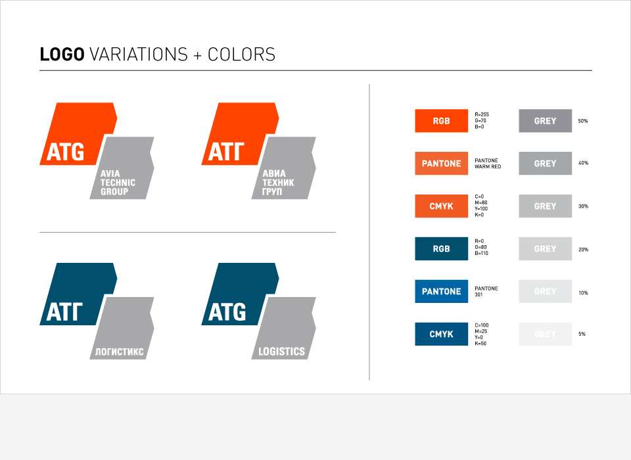Click the blue АТГ Логистикс logo
631x460 pixels.
(x=97, y=311)
